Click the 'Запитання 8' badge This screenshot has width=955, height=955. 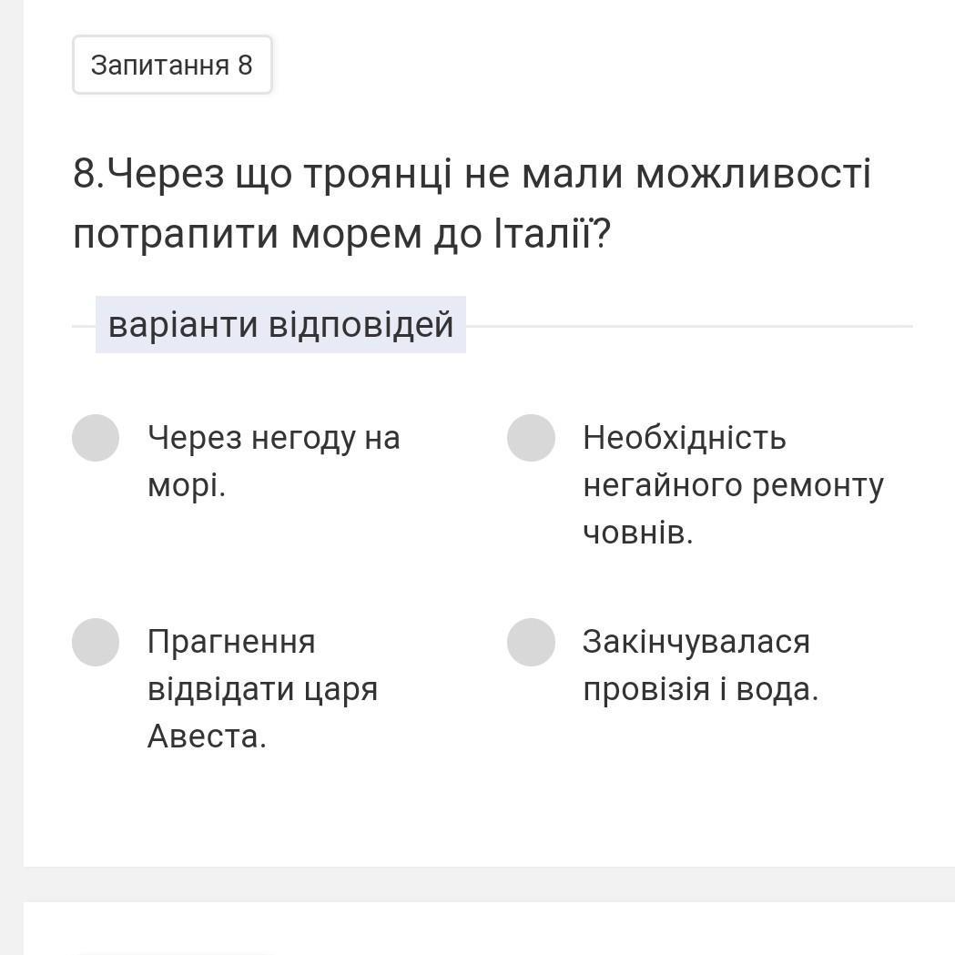(x=172, y=66)
